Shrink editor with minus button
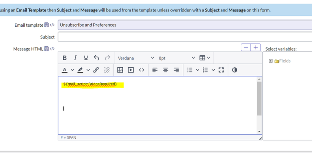The height and width of the screenshot is (153, 312). coord(246,47)
